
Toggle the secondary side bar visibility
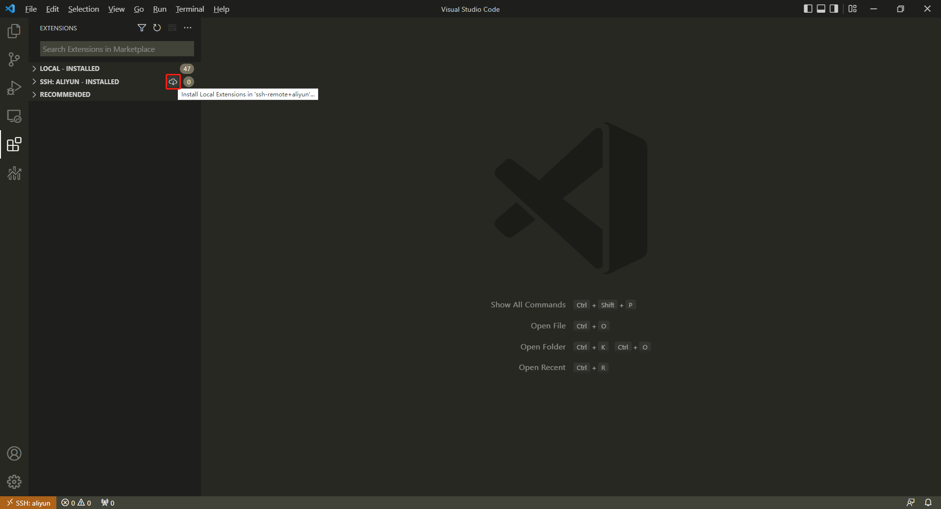pyautogui.click(x=834, y=9)
